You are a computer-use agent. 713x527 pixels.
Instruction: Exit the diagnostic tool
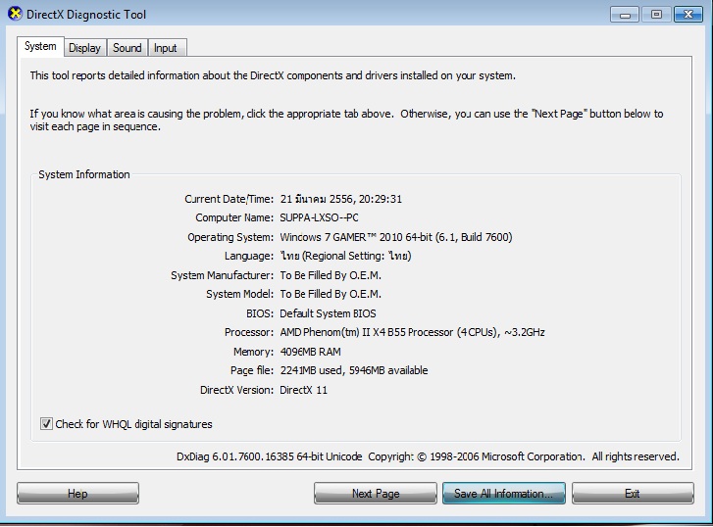[633, 494]
